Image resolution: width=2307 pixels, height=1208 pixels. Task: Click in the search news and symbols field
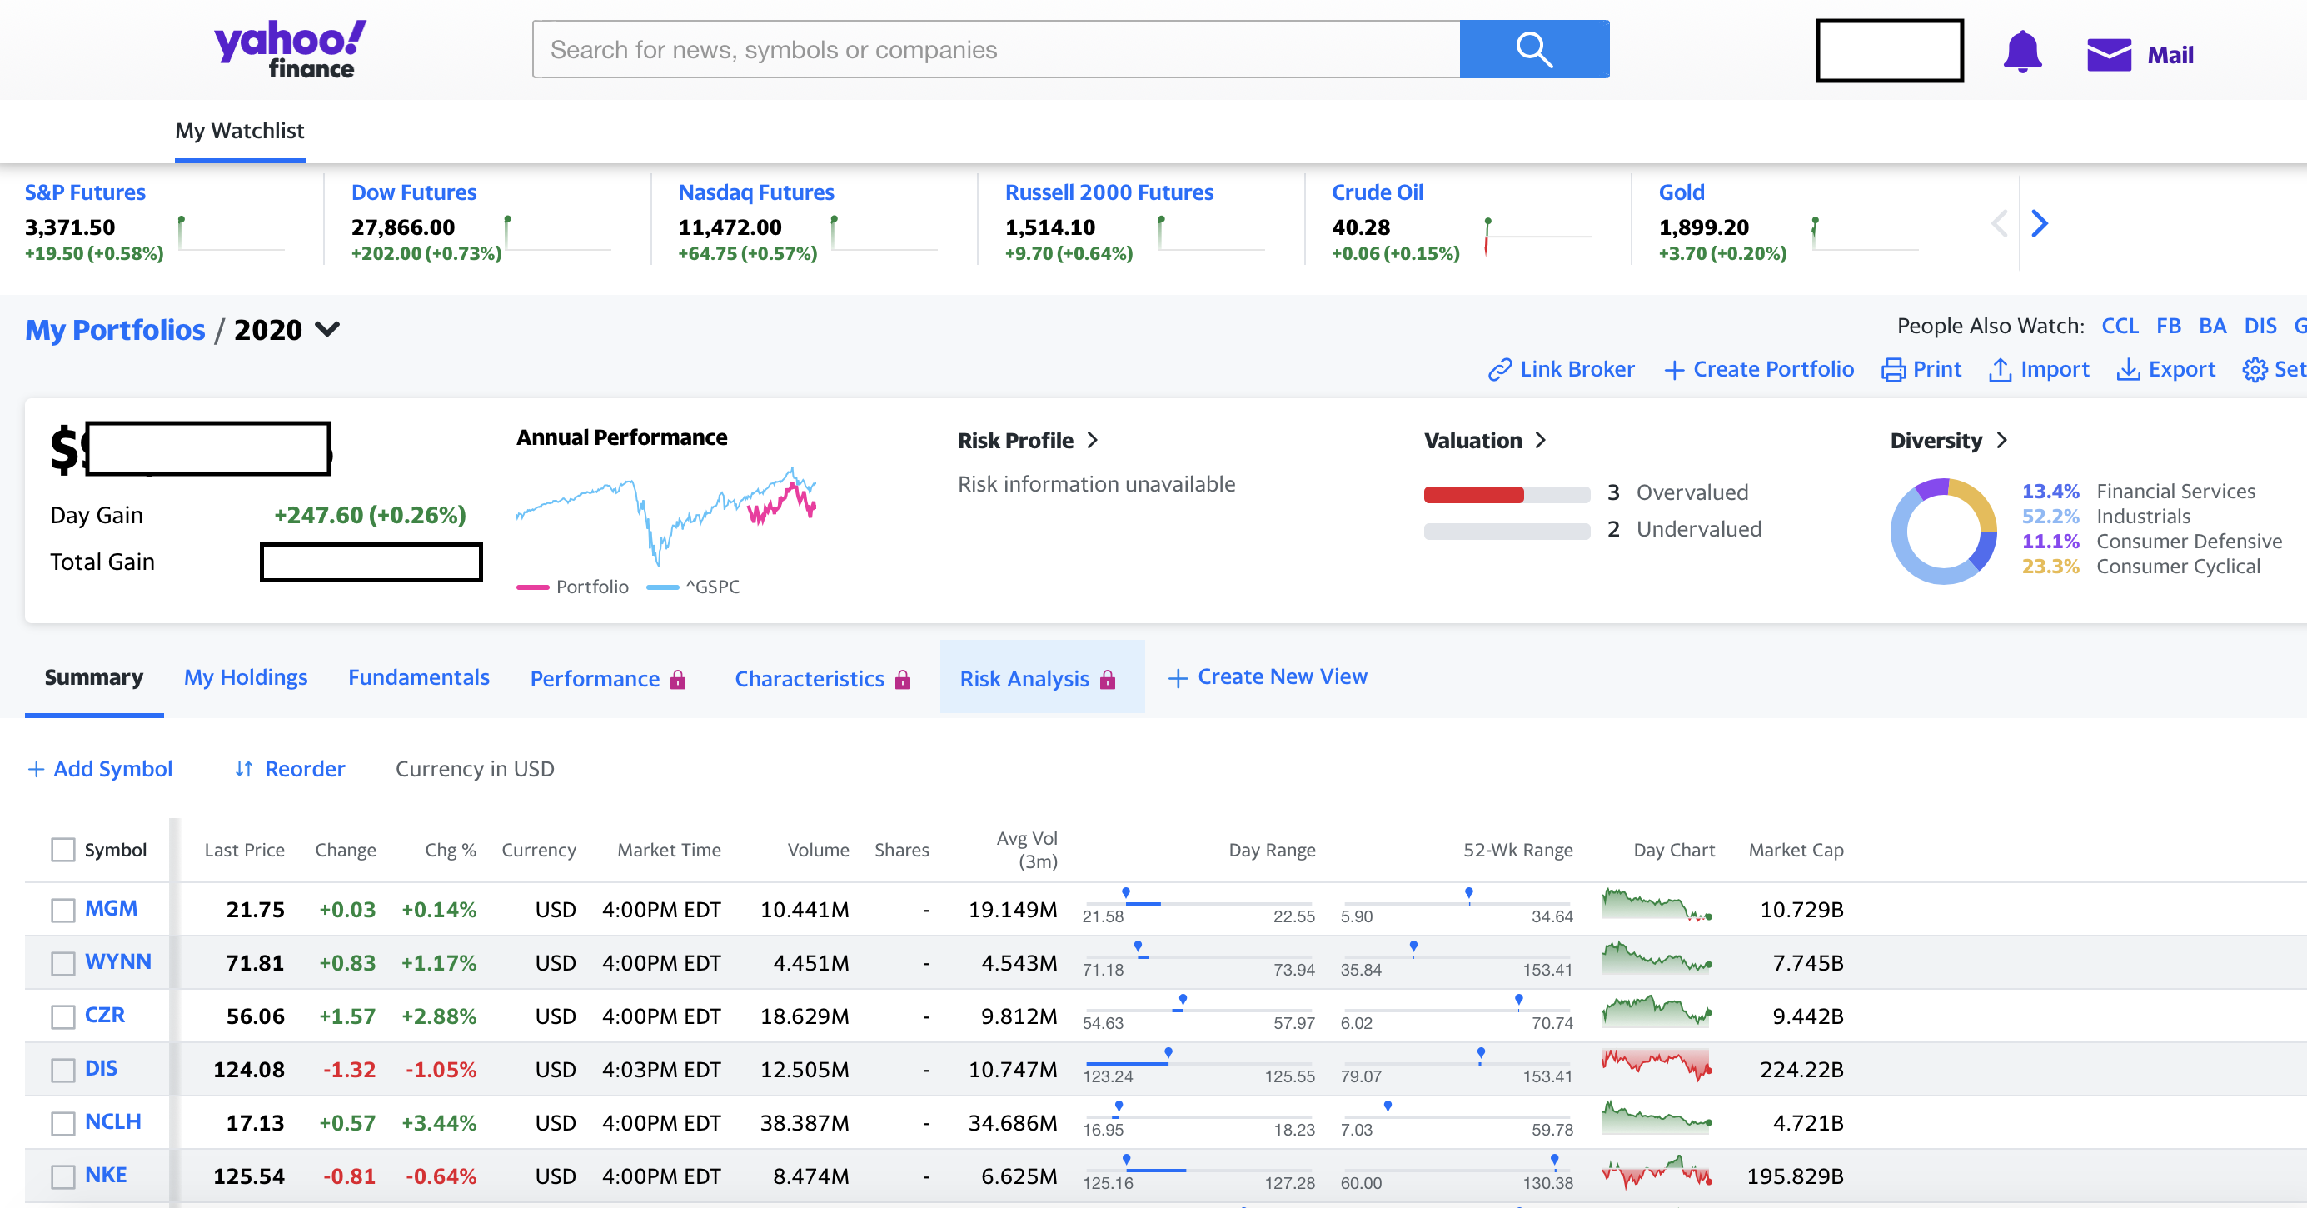[x=996, y=49]
